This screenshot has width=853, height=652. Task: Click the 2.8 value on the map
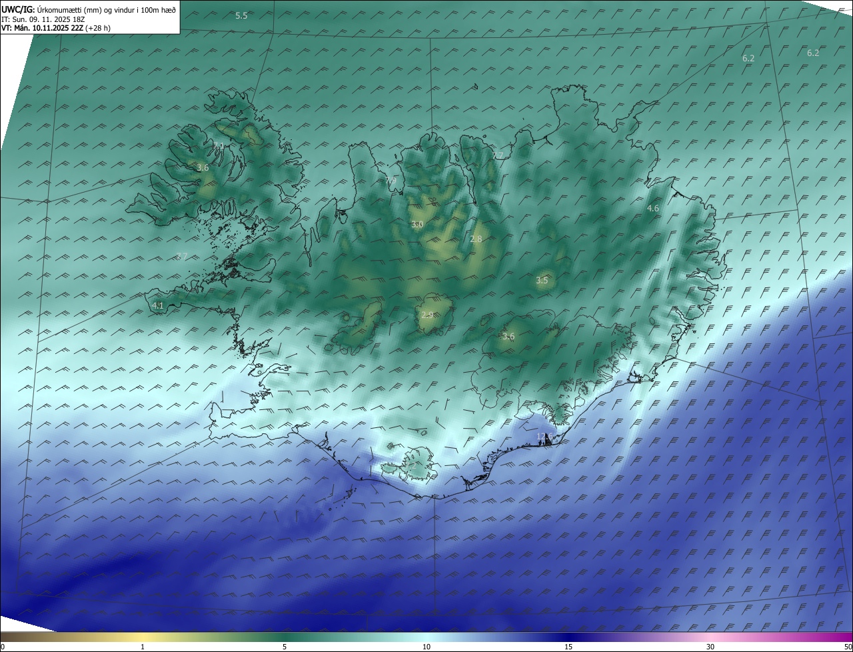476,239
